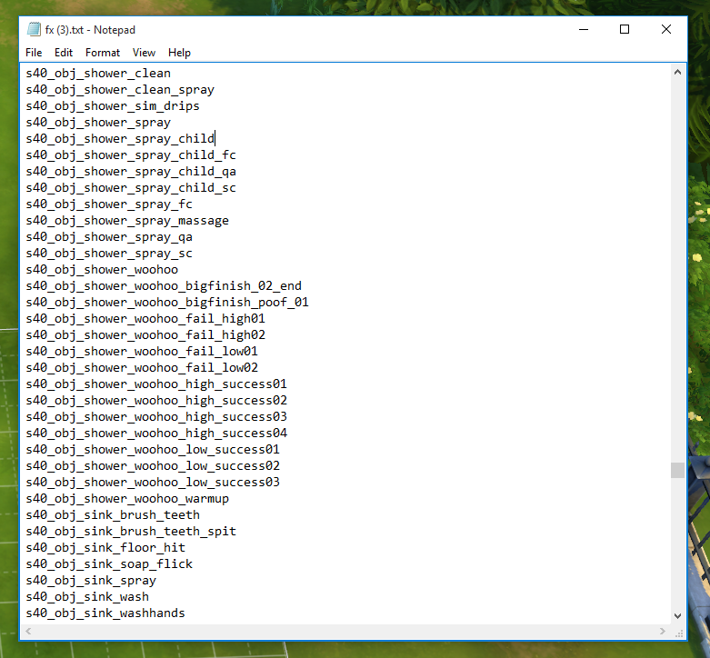This screenshot has width=710, height=658.
Task: Click line s40_obj_shower_woohoo
Action: (x=102, y=270)
